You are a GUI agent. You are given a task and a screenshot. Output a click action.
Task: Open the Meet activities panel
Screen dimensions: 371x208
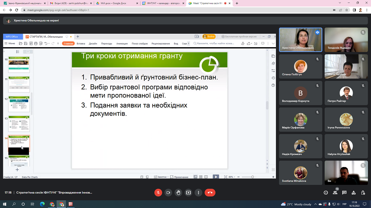pyautogui.click(x=354, y=193)
